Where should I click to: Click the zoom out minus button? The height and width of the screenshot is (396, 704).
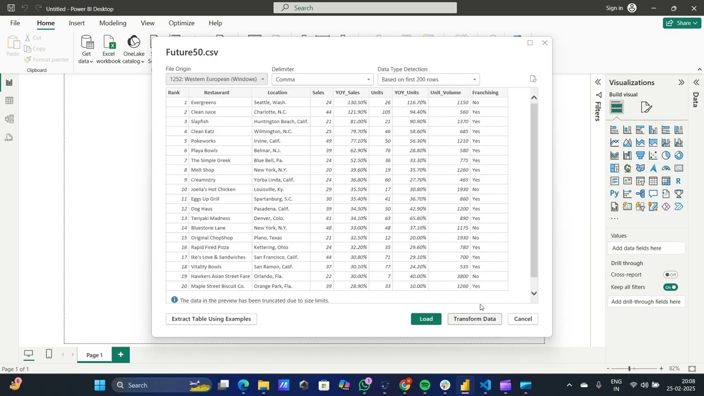(608, 369)
